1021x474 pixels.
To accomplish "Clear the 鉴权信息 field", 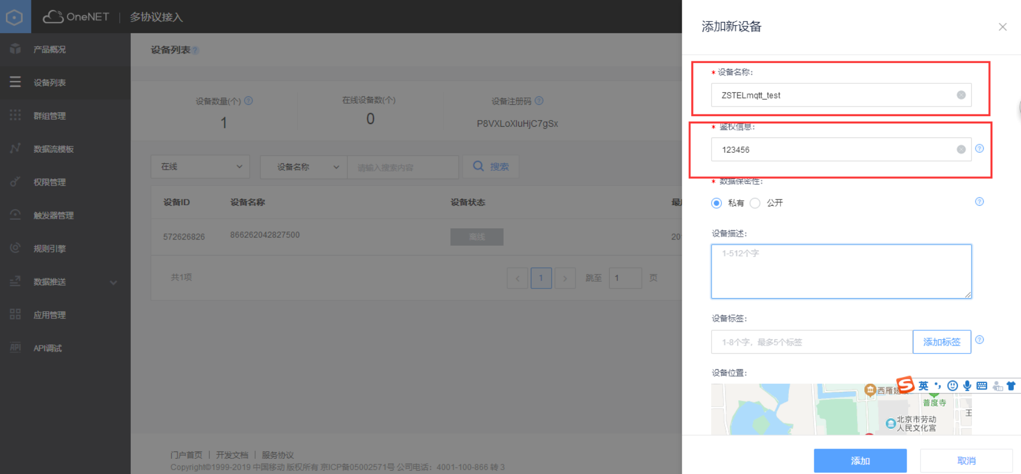I will point(961,149).
